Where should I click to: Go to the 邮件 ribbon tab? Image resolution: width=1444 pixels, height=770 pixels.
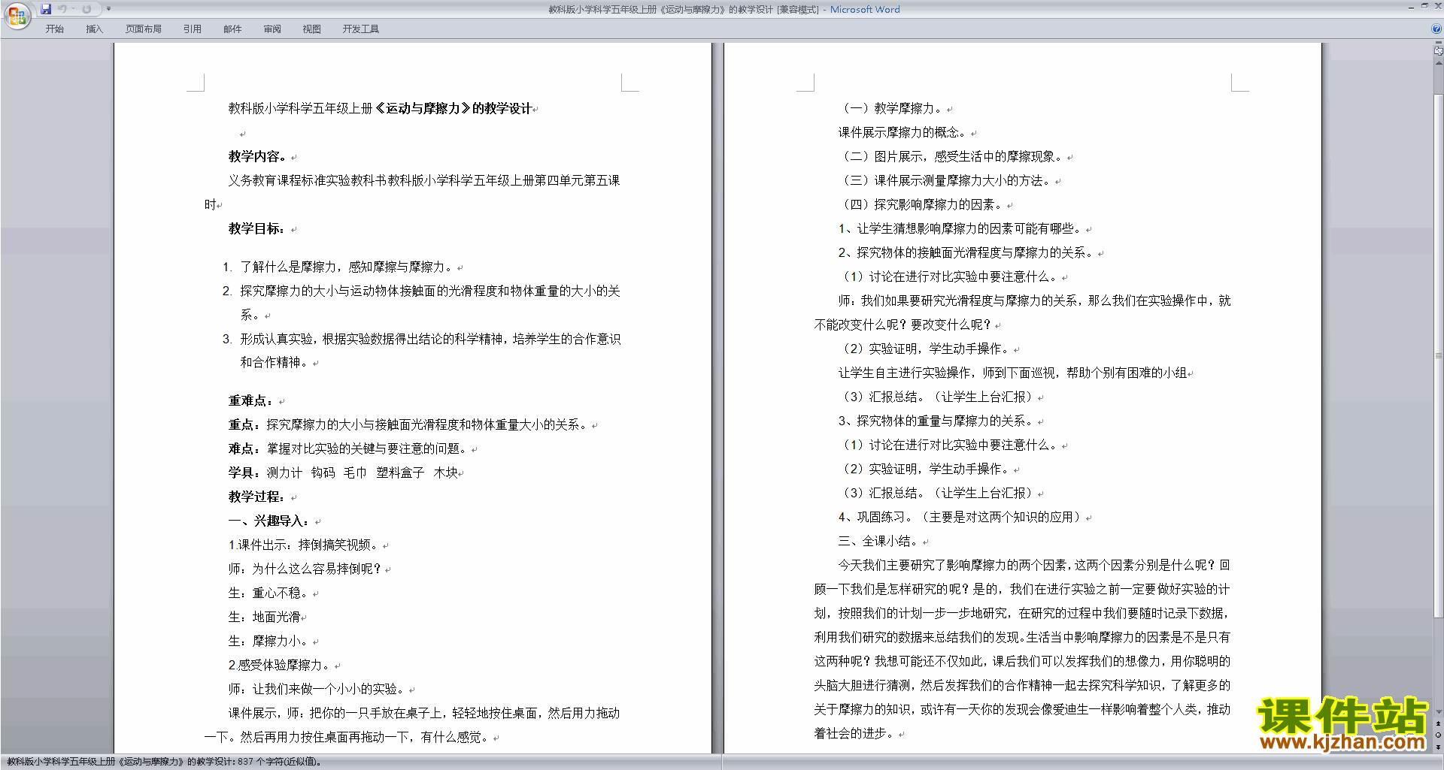point(232,29)
